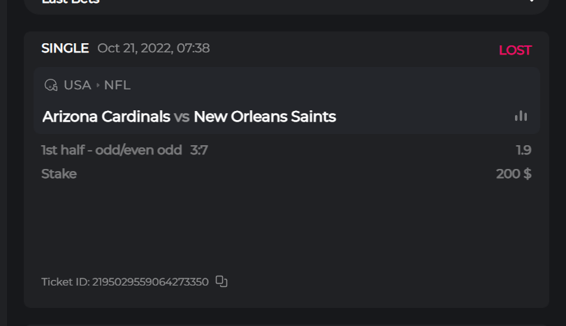Click the Stake label
Viewport: 566px width, 326px height.
point(59,174)
